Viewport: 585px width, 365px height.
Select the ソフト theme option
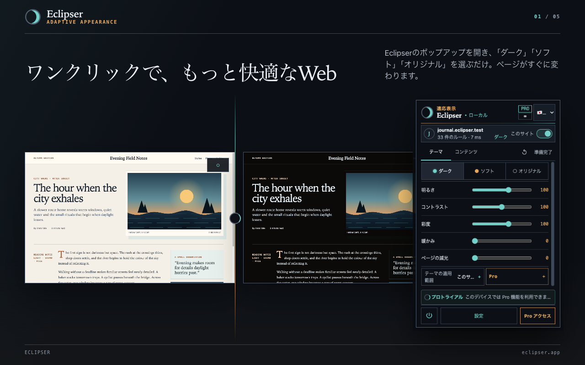click(x=484, y=171)
